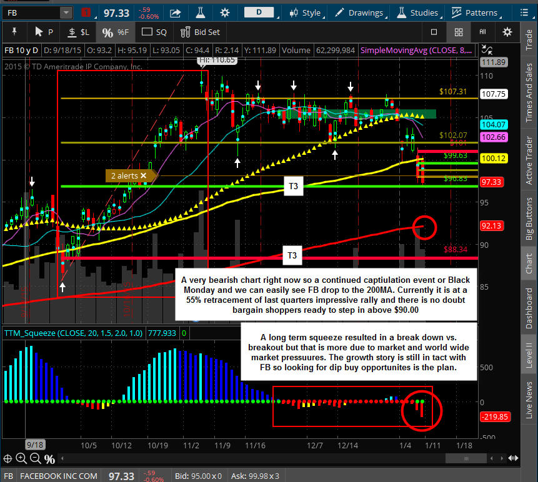Click the All layout toggle
This screenshot has width=538, height=482.
coord(483,32)
